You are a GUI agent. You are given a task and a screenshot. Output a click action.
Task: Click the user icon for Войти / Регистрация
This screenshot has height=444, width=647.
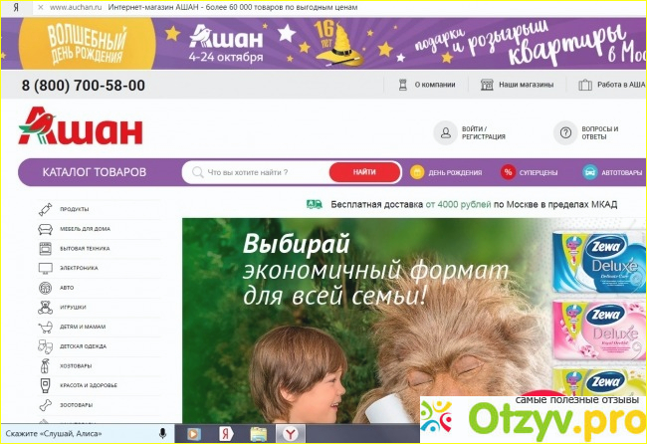pyautogui.click(x=444, y=133)
